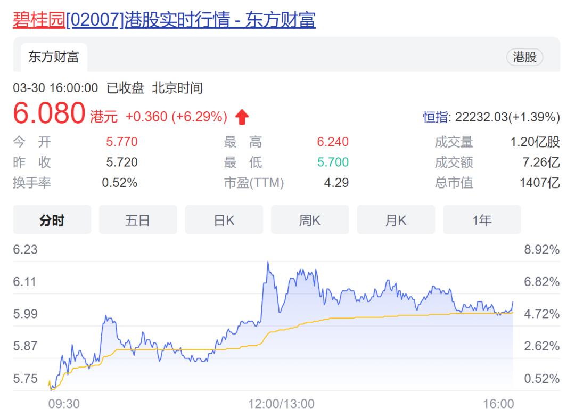Image resolution: width=575 pixels, height=416 pixels.
Task: Click the 16:00 closing time label
Action: (499, 404)
